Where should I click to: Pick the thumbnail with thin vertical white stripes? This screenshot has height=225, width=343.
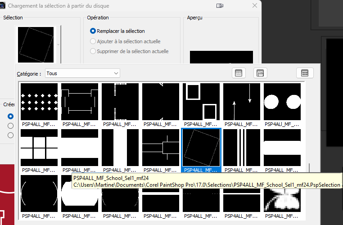(x=242, y=148)
